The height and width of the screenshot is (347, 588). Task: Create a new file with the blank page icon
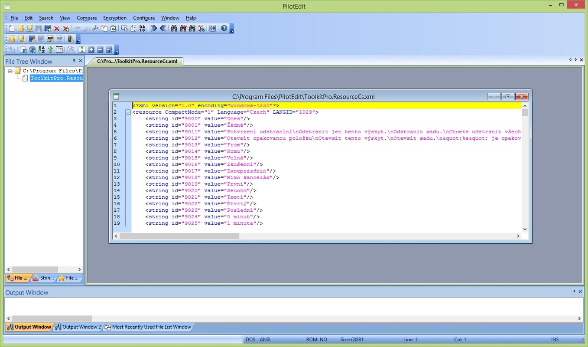click(12, 28)
